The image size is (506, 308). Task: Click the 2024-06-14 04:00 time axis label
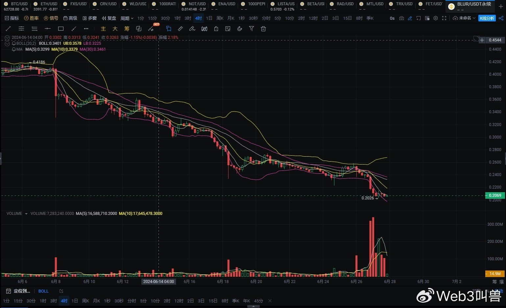point(158,282)
